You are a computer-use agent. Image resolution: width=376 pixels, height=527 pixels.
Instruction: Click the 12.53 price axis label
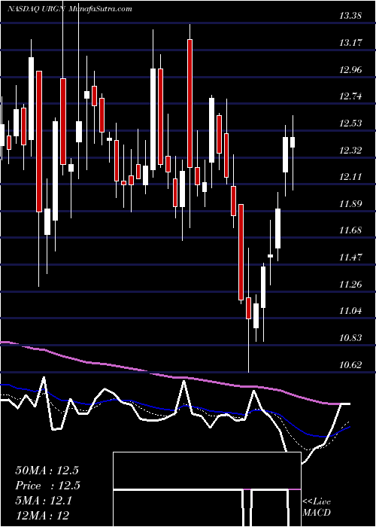(351, 123)
